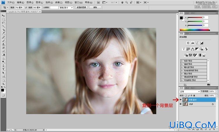Click the 清除 button
The height and width of the screenshot is (132, 219).
(95, 8)
